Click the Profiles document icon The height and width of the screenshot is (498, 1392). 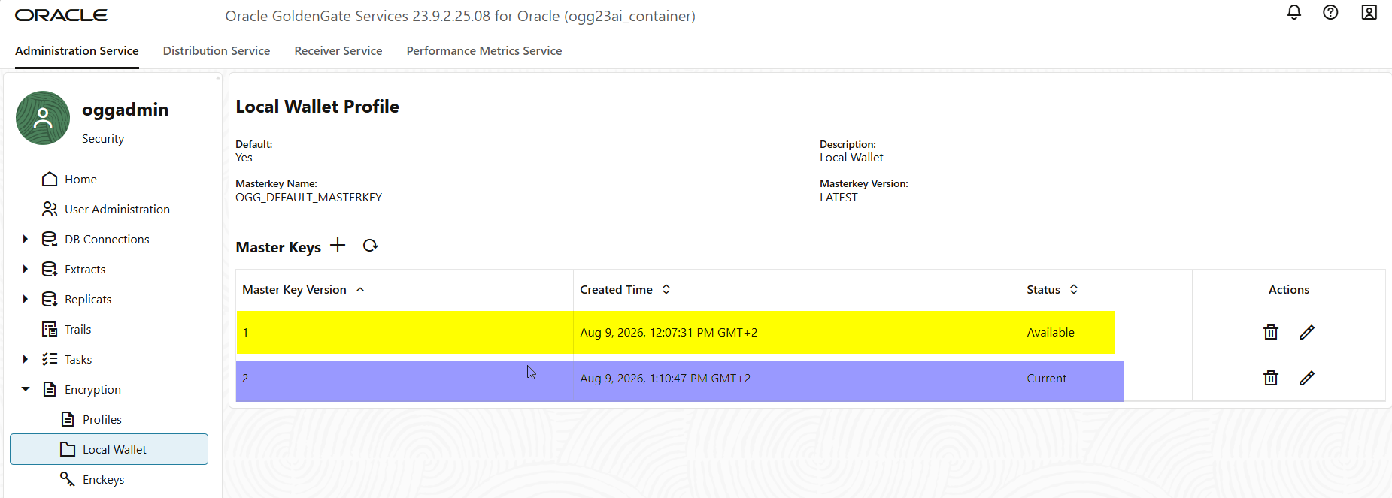68,419
